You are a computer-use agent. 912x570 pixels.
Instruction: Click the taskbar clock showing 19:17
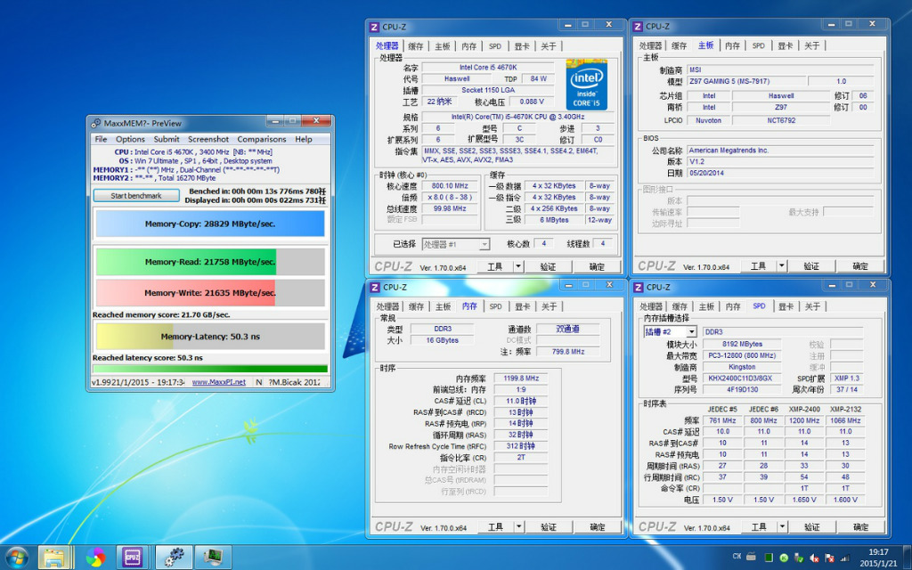(x=879, y=557)
